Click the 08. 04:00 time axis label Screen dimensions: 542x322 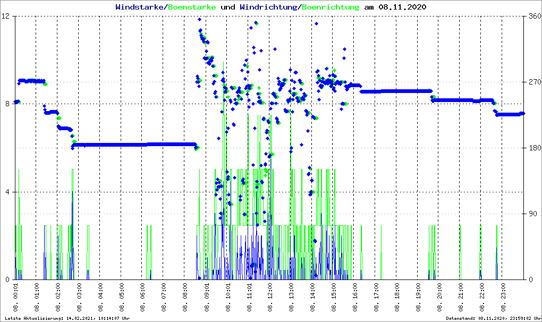pos(100,298)
